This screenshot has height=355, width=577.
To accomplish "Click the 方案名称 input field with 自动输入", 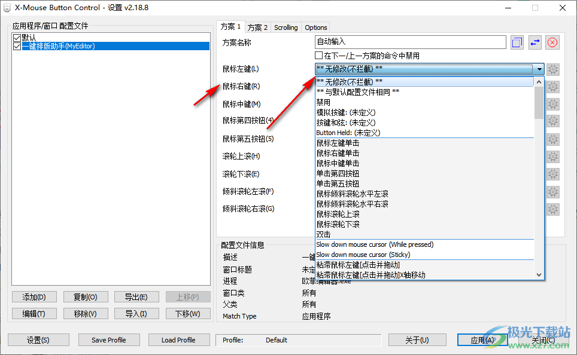I will pos(410,42).
